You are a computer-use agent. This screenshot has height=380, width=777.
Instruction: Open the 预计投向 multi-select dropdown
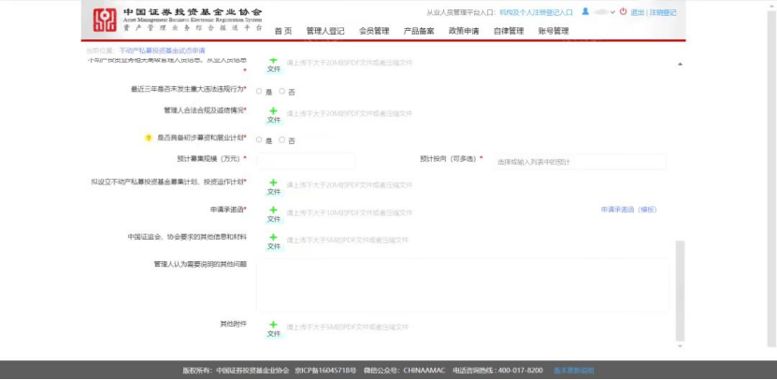[580, 162]
